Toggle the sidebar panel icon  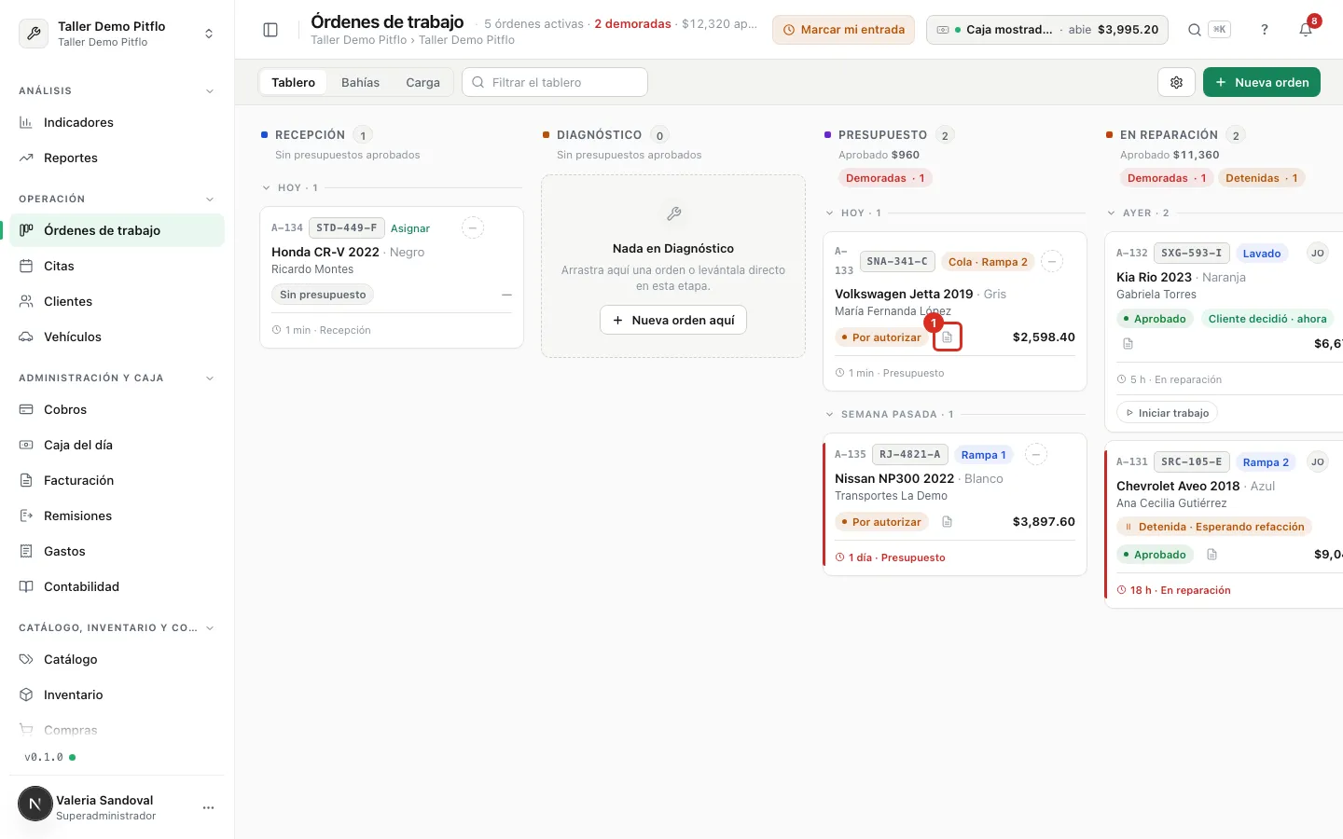coord(270,30)
